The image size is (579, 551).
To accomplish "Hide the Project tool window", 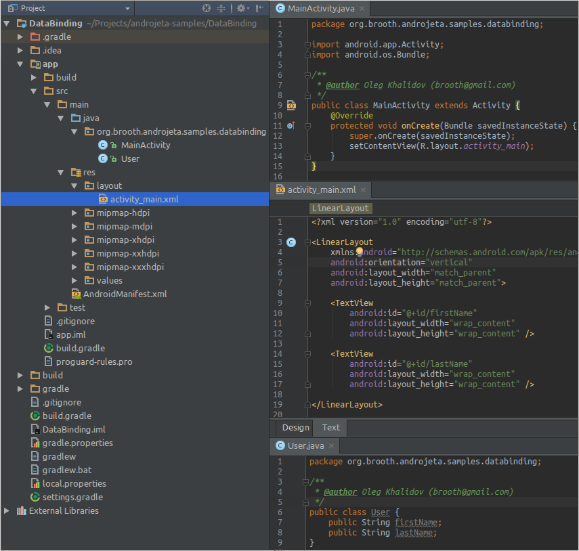I will tap(259, 8).
